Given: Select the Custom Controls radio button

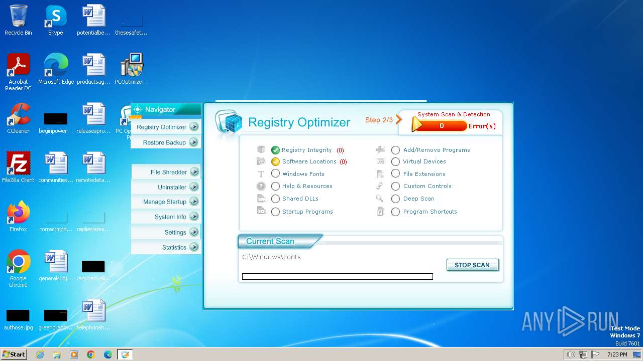Looking at the screenshot, I should pos(395,186).
